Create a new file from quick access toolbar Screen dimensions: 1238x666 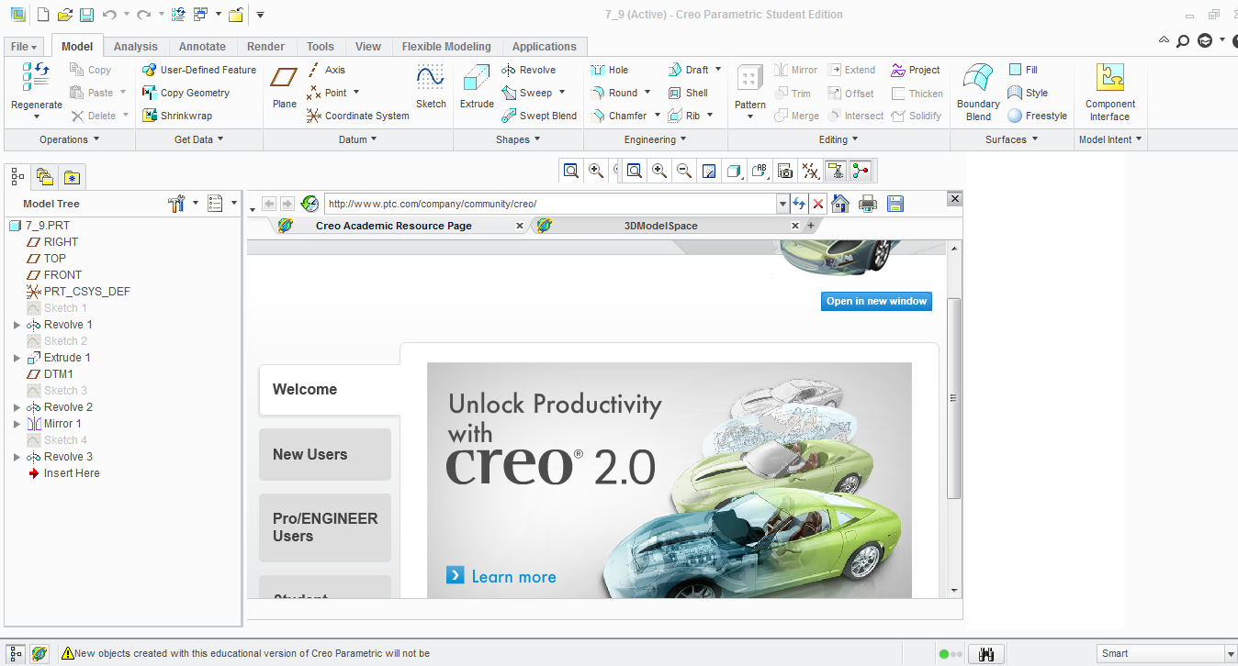[x=42, y=15]
